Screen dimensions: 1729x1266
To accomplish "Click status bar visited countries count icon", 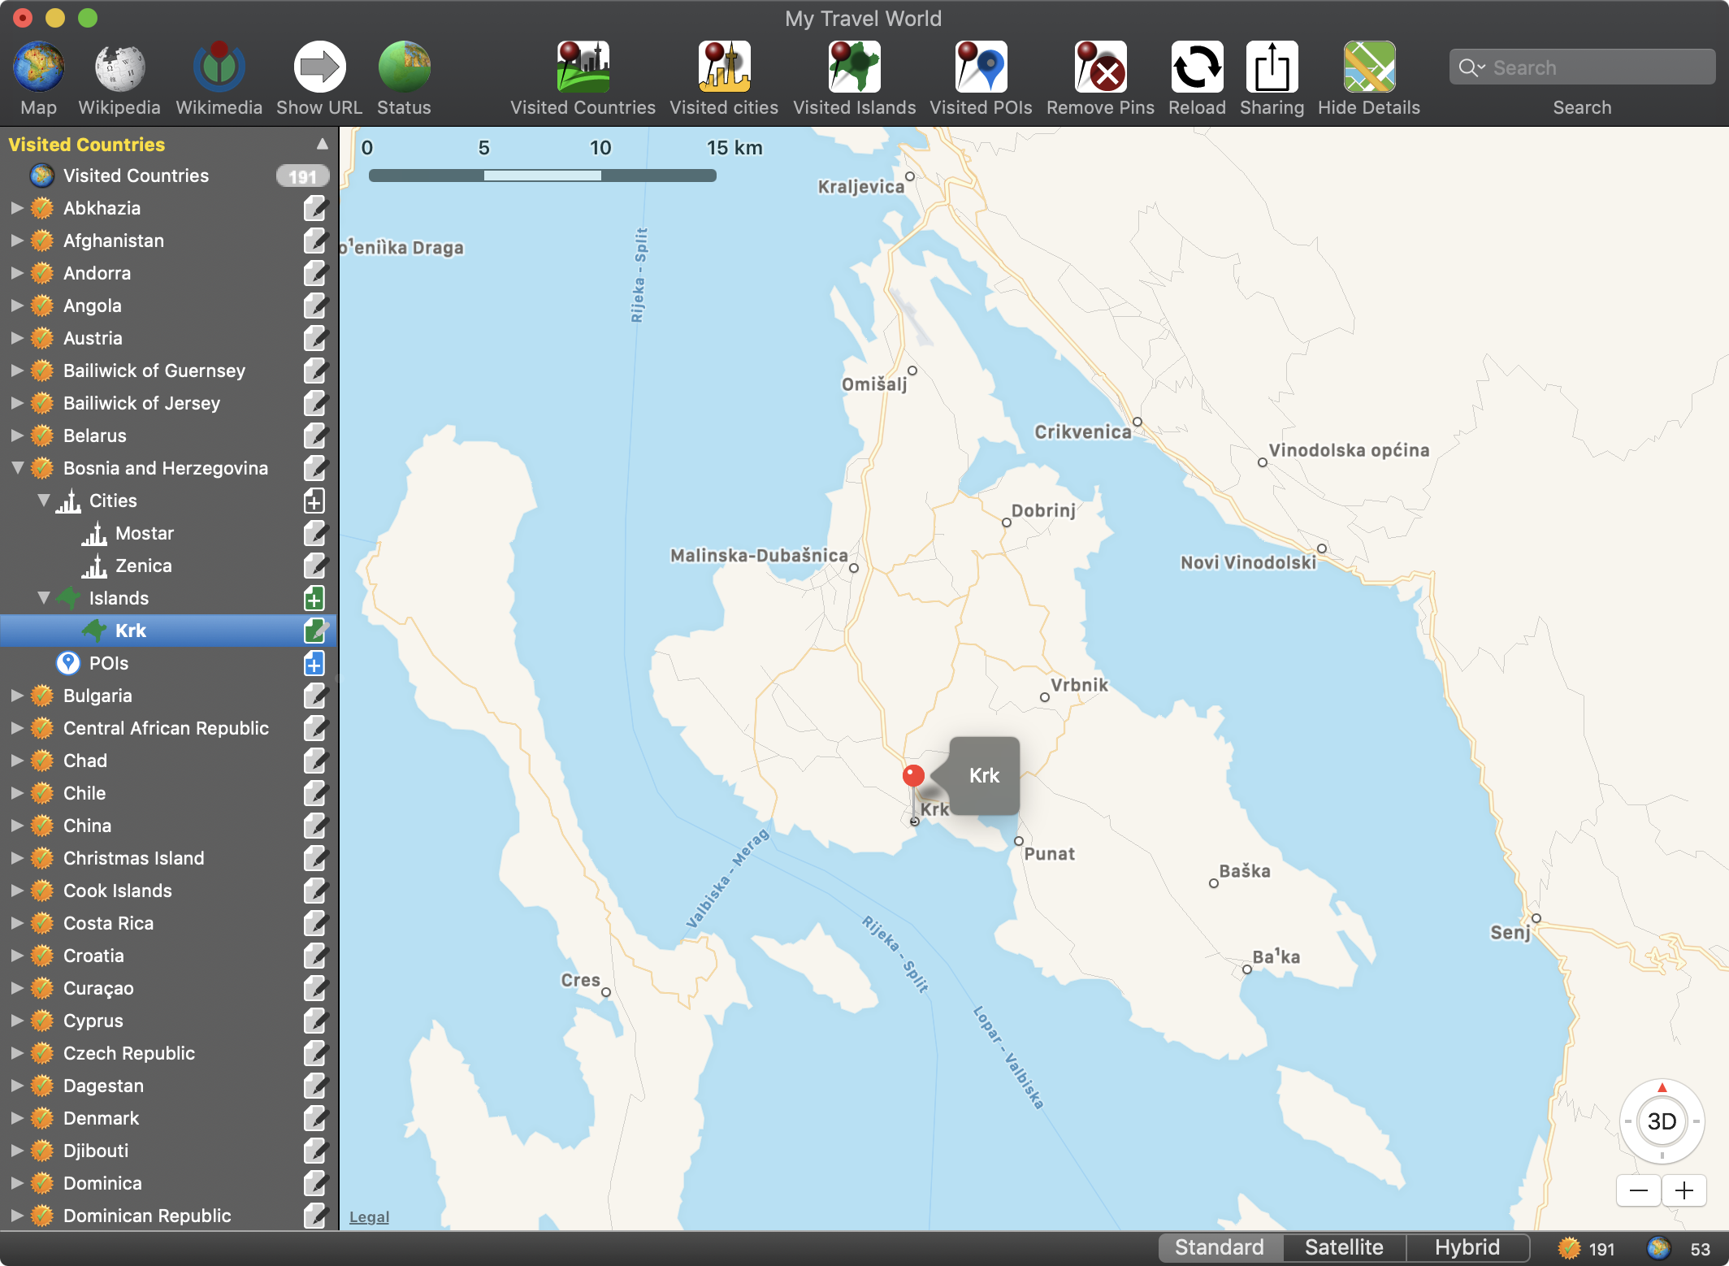I will click(1569, 1248).
